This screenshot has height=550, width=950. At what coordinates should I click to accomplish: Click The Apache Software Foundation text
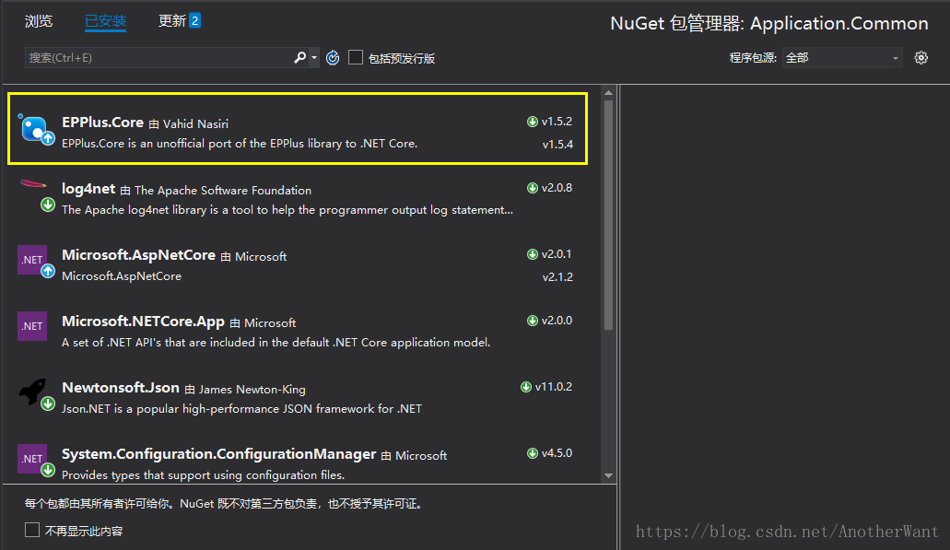223,190
